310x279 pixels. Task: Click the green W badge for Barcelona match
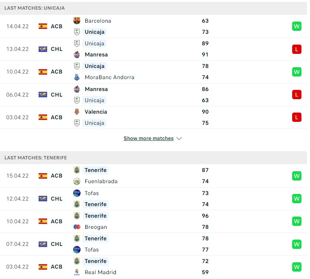tap(297, 26)
